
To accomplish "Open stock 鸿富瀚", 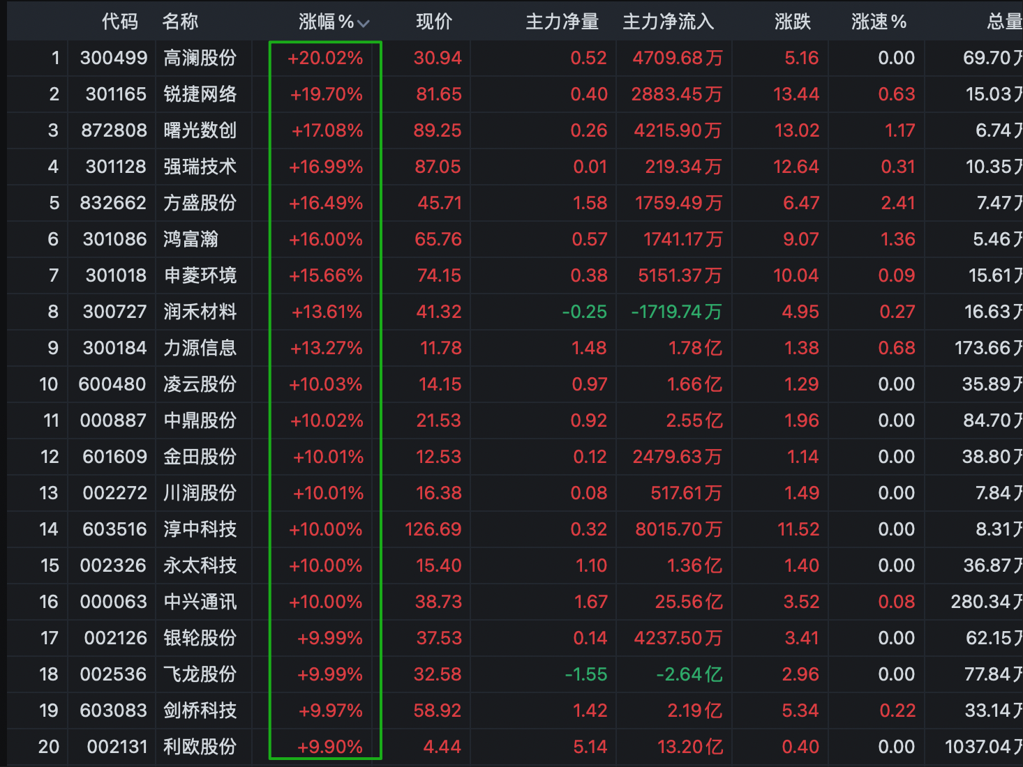I will pos(191,239).
